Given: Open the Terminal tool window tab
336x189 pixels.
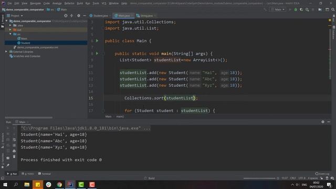Looking at the screenshot, I should [44, 174].
